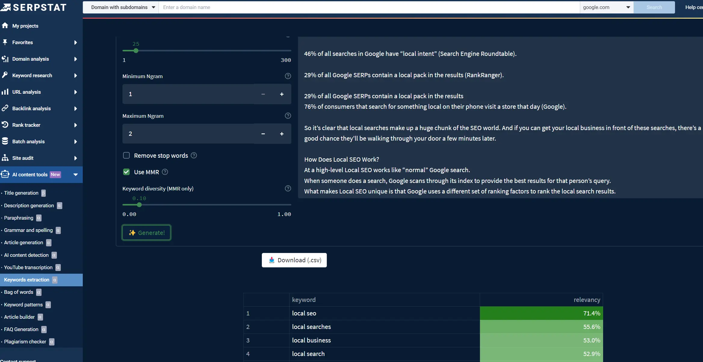
Task: Open the Help center link
Action: click(694, 7)
